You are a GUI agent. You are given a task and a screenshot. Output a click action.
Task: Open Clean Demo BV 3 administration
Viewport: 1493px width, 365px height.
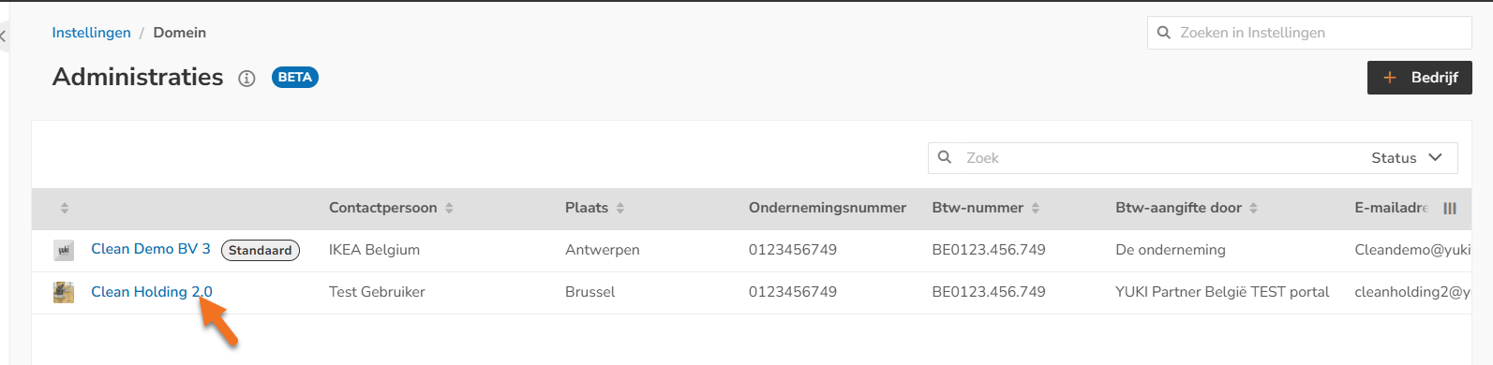click(151, 249)
